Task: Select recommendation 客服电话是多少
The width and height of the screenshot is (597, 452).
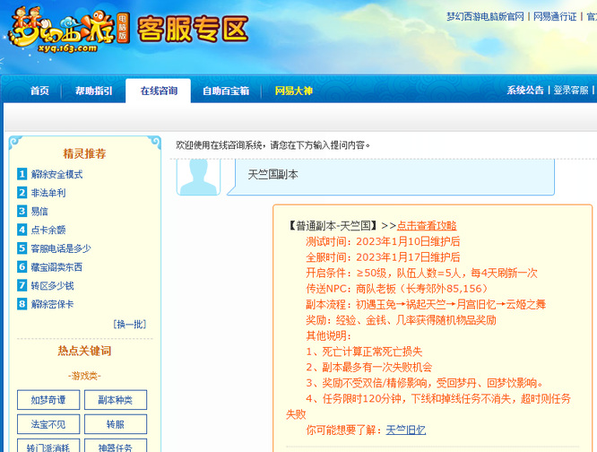Action: (61, 248)
